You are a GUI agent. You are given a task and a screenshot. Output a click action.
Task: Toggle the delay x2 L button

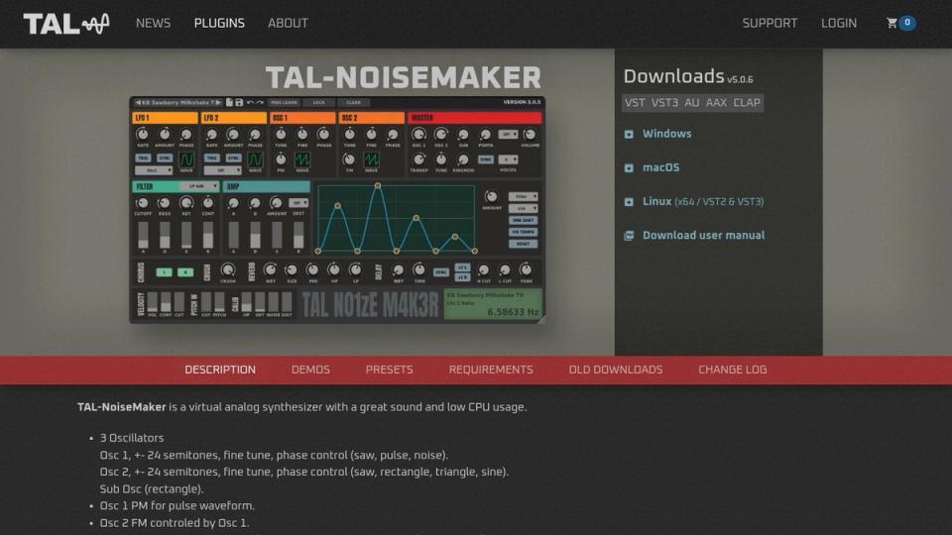point(463,267)
